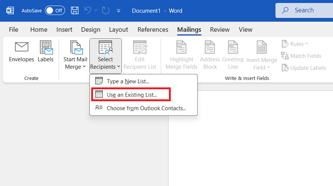This screenshot has height=186, width=333.
Task: Click the Highlight Merge Fields icon
Action: click(x=181, y=47)
